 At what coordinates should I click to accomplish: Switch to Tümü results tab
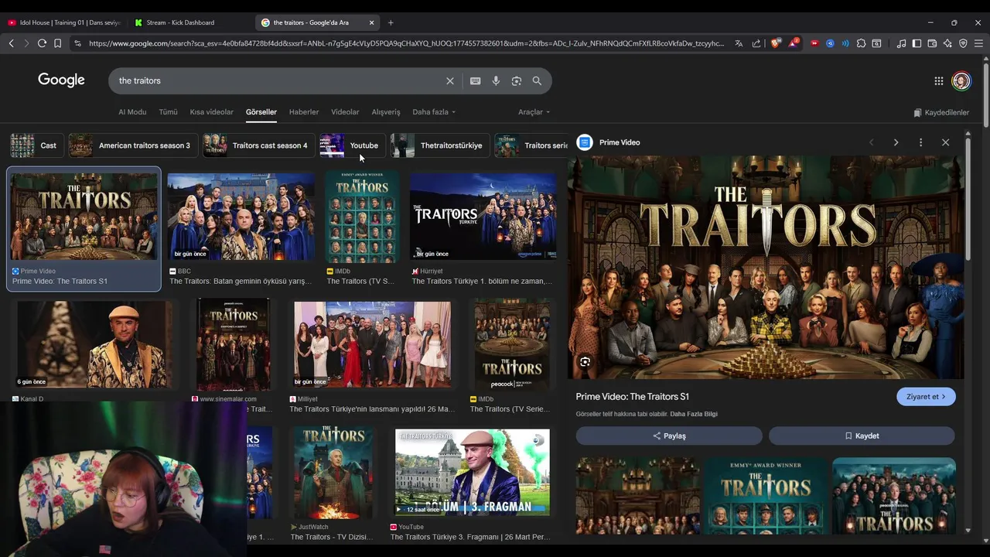tap(168, 112)
